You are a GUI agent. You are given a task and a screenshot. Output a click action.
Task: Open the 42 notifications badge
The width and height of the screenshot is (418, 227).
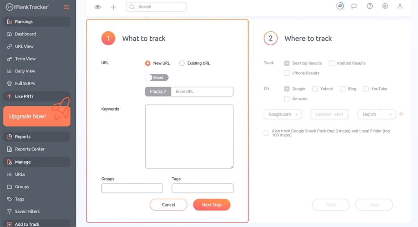point(340,6)
